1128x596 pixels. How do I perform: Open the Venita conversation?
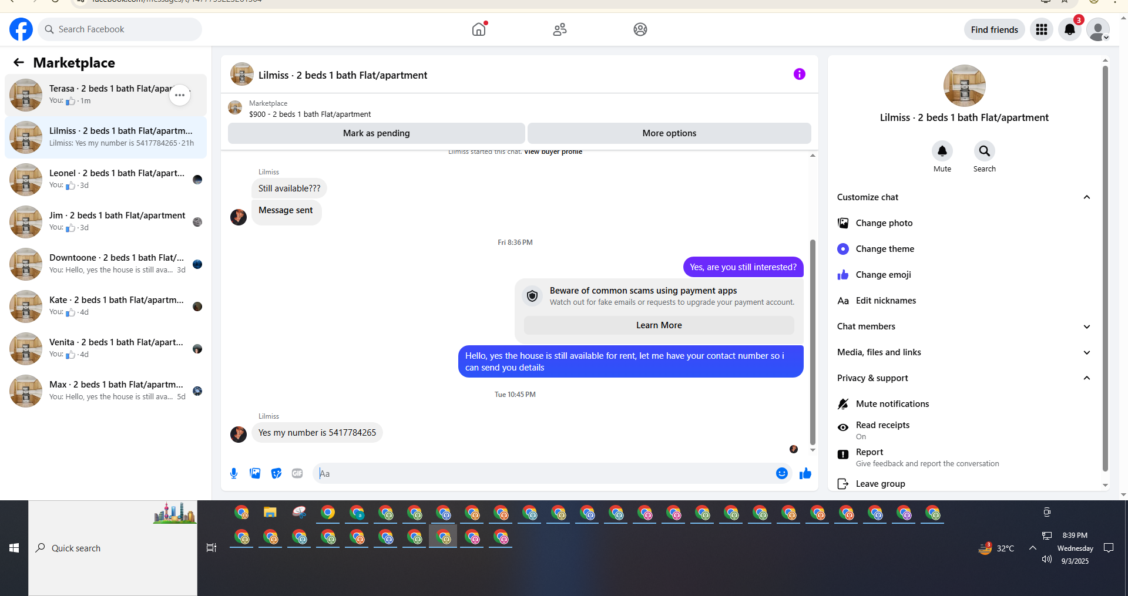tap(106, 349)
